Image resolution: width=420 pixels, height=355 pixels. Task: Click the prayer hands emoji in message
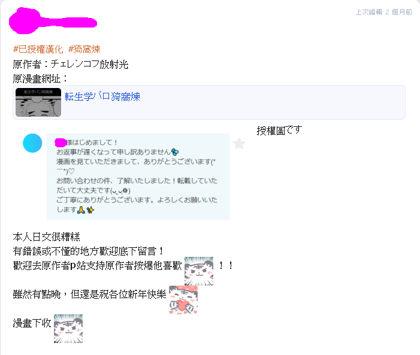click(x=81, y=210)
